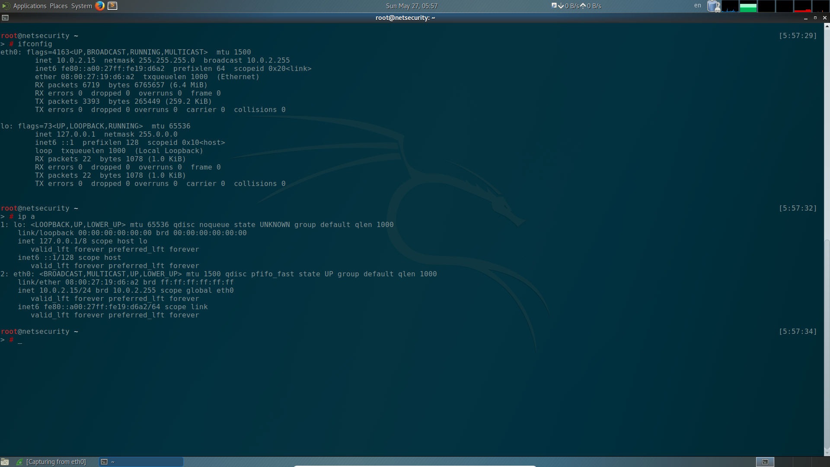The image size is (830, 467).
Task: Click the Show Desktop icon in bottom panel
Action: 5,462
